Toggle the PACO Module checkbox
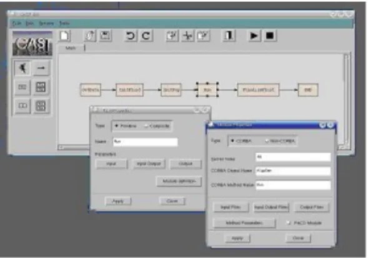The width and height of the screenshot is (368, 258). [x=289, y=223]
